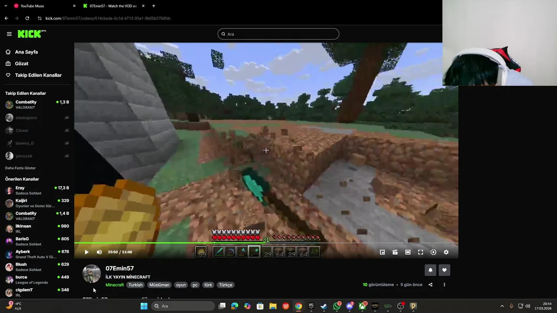Click the Kick logo
Viewport: 557px width, 313px height.
click(x=32, y=34)
